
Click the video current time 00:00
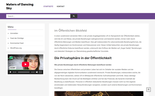(x=14, y=72)
